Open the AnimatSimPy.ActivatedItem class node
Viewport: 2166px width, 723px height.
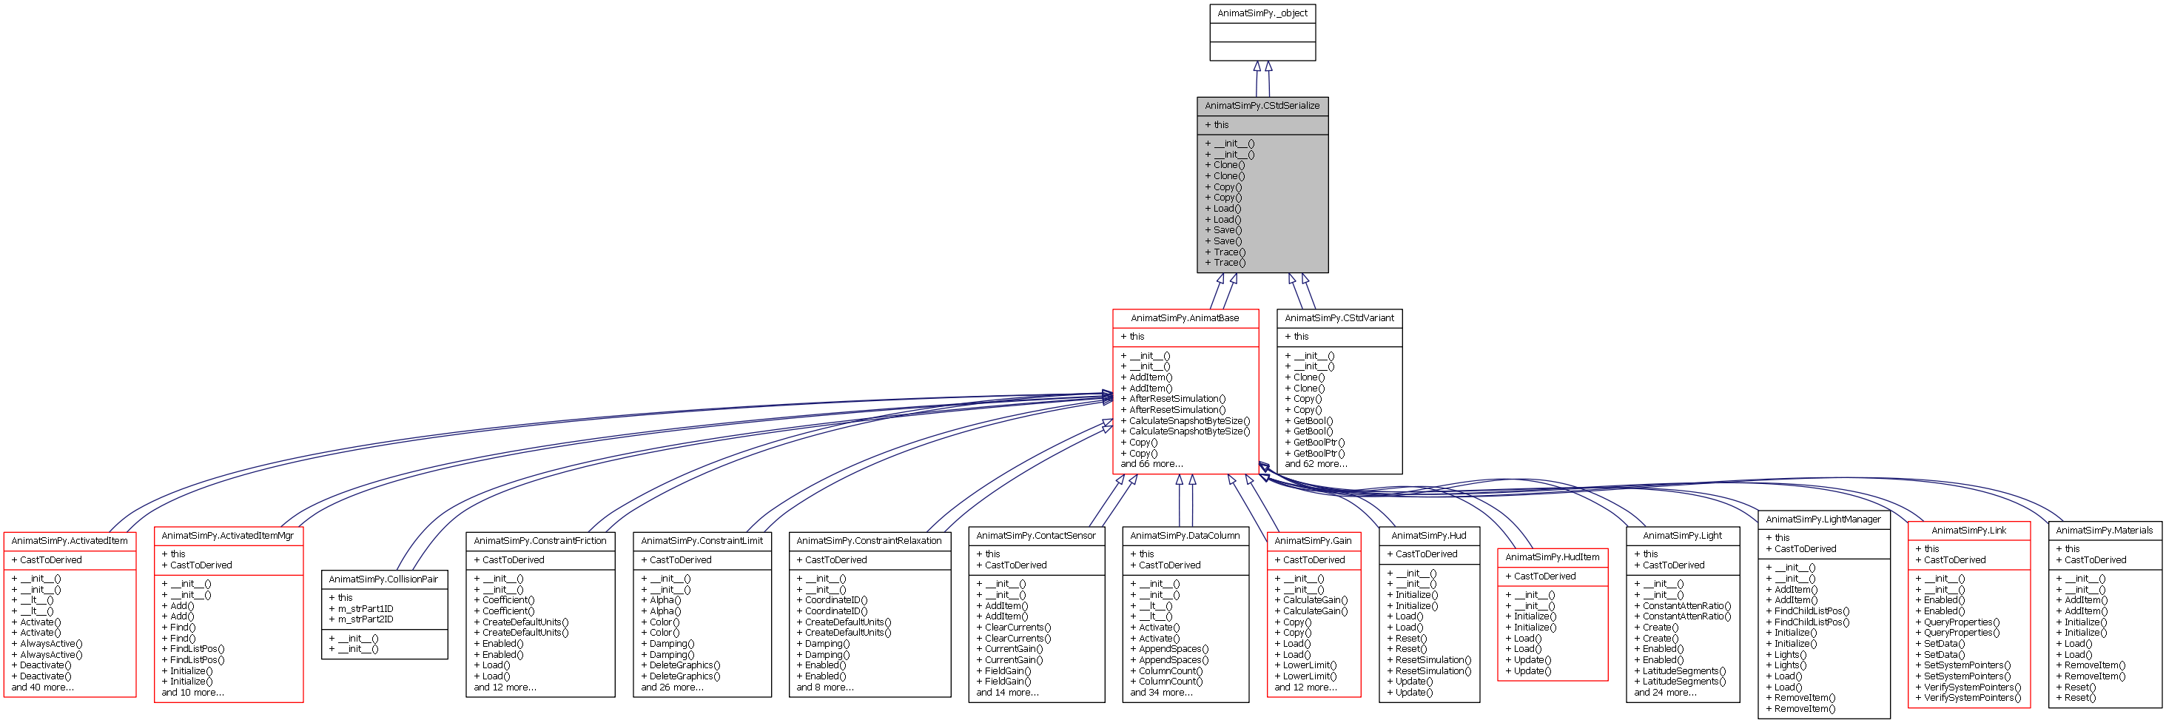[70, 614]
